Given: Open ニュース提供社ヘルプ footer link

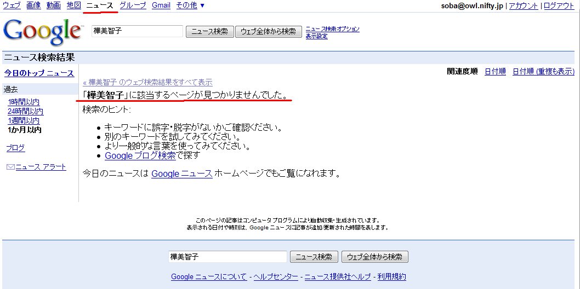Looking at the screenshot, I should coord(338,277).
